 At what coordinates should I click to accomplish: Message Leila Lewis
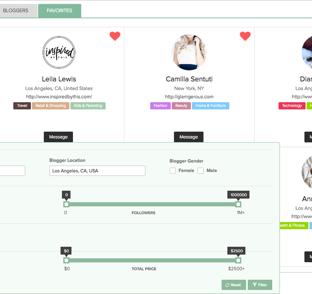tap(58, 137)
